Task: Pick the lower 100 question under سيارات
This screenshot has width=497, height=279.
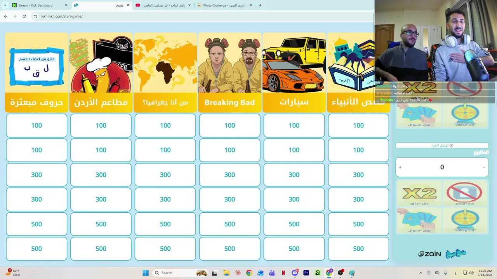Action: point(294,150)
